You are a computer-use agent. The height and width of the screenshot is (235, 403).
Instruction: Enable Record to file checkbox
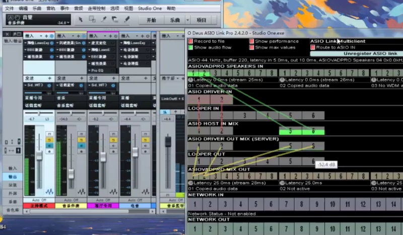coord(191,41)
